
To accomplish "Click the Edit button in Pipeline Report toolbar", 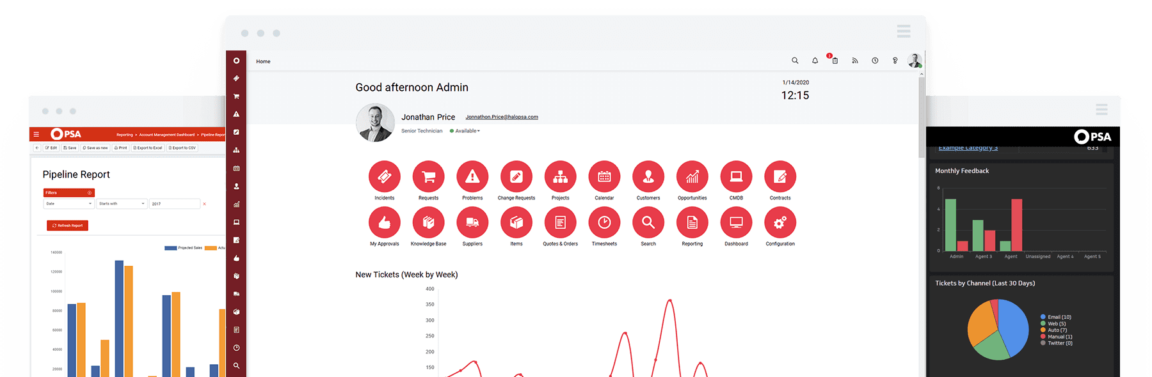I will pyautogui.click(x=51, y=148).
